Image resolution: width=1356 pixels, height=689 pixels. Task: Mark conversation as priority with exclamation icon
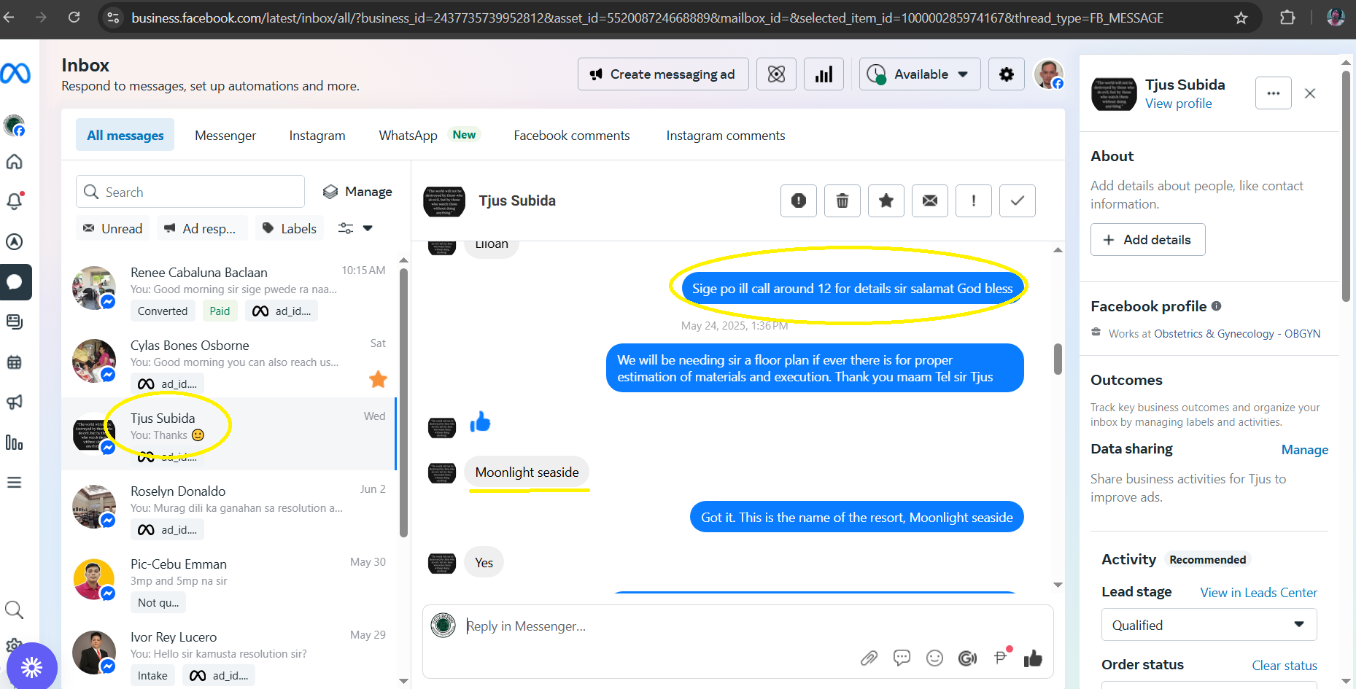point(974,201)
